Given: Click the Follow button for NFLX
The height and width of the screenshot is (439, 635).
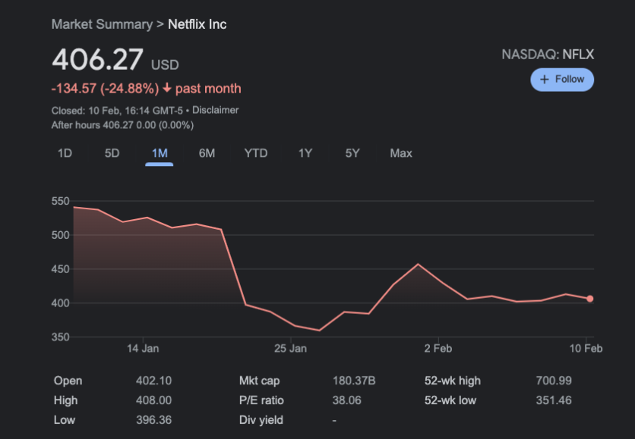Looking at the screenshot, I should coord(562,80).
